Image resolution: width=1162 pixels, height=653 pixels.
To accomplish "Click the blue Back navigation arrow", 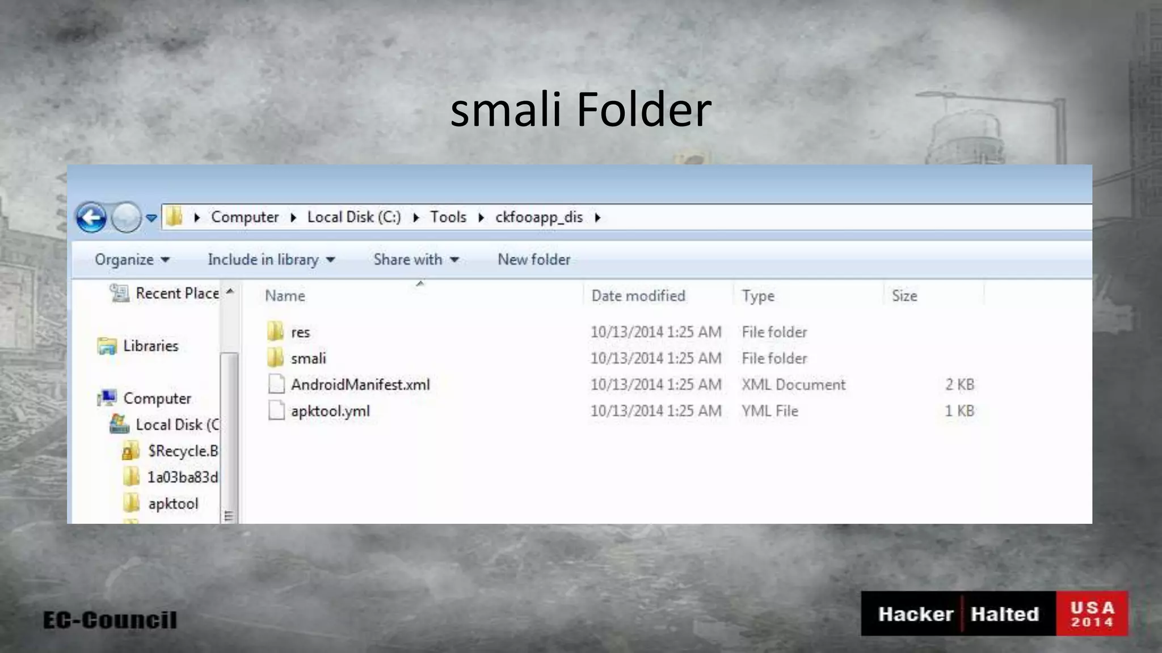I will 91,217.
